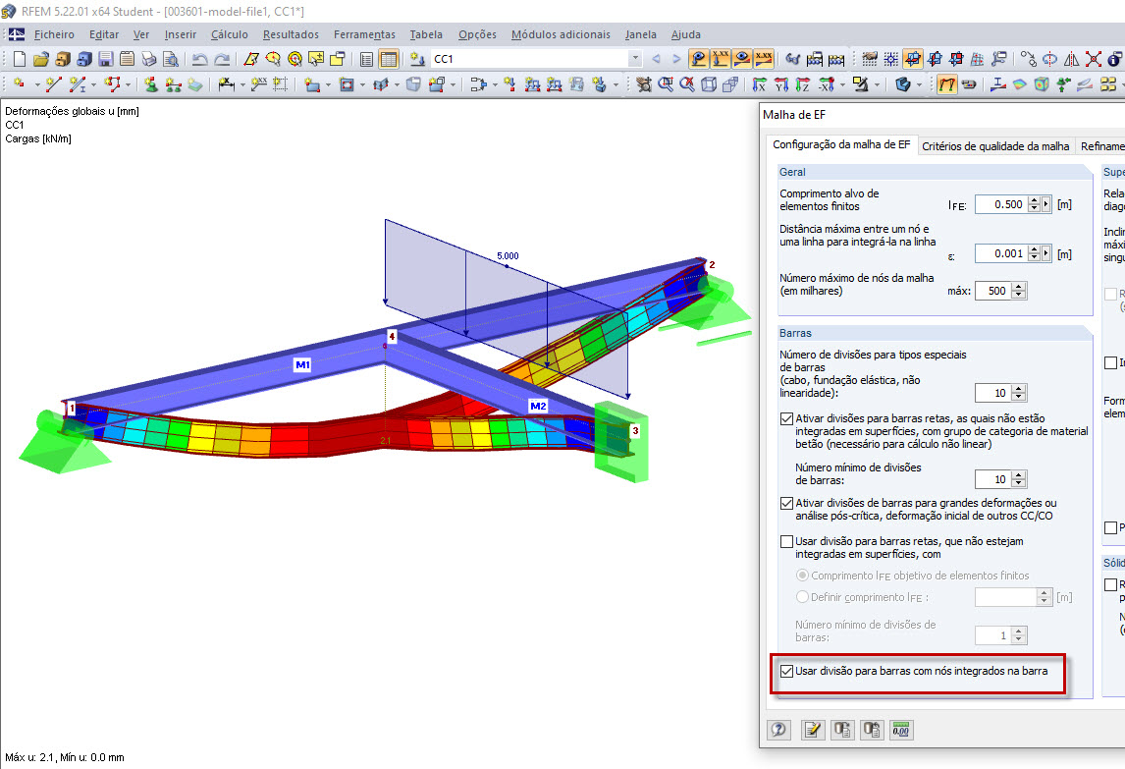Click the New model file icon

click(19, 59)
